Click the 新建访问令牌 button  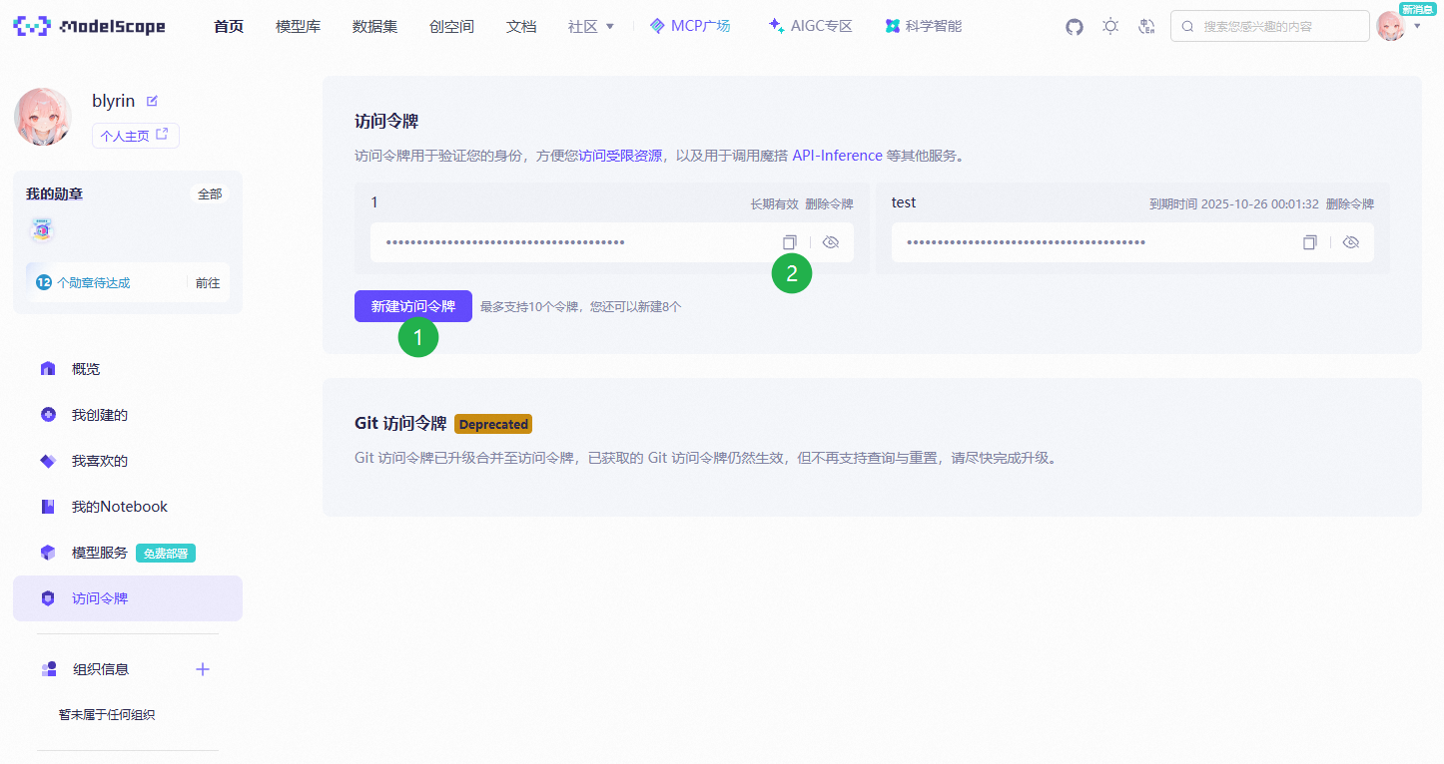[x=412, y=306]
